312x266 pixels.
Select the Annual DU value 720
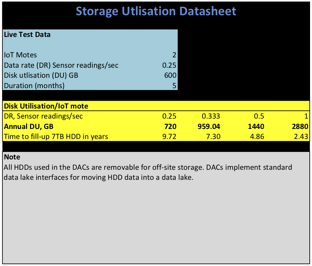coord(170,126)
